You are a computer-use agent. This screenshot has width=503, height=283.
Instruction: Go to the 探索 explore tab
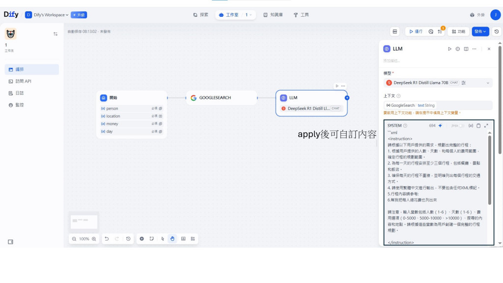click(201, 15)
